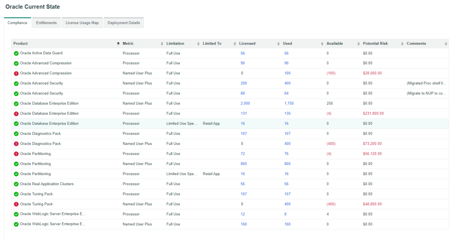Click the red alert icon for Oracle Partitioning

[16, 154]
